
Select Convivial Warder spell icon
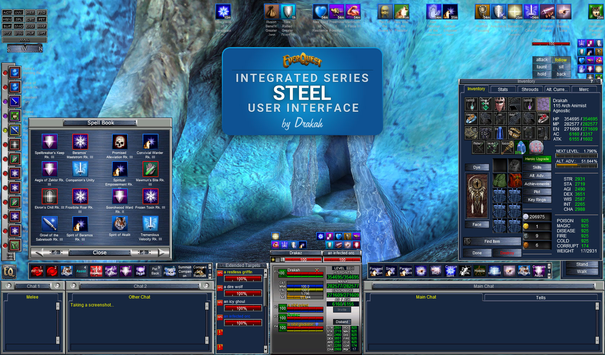pyautogui.click(x=150, y=142)
